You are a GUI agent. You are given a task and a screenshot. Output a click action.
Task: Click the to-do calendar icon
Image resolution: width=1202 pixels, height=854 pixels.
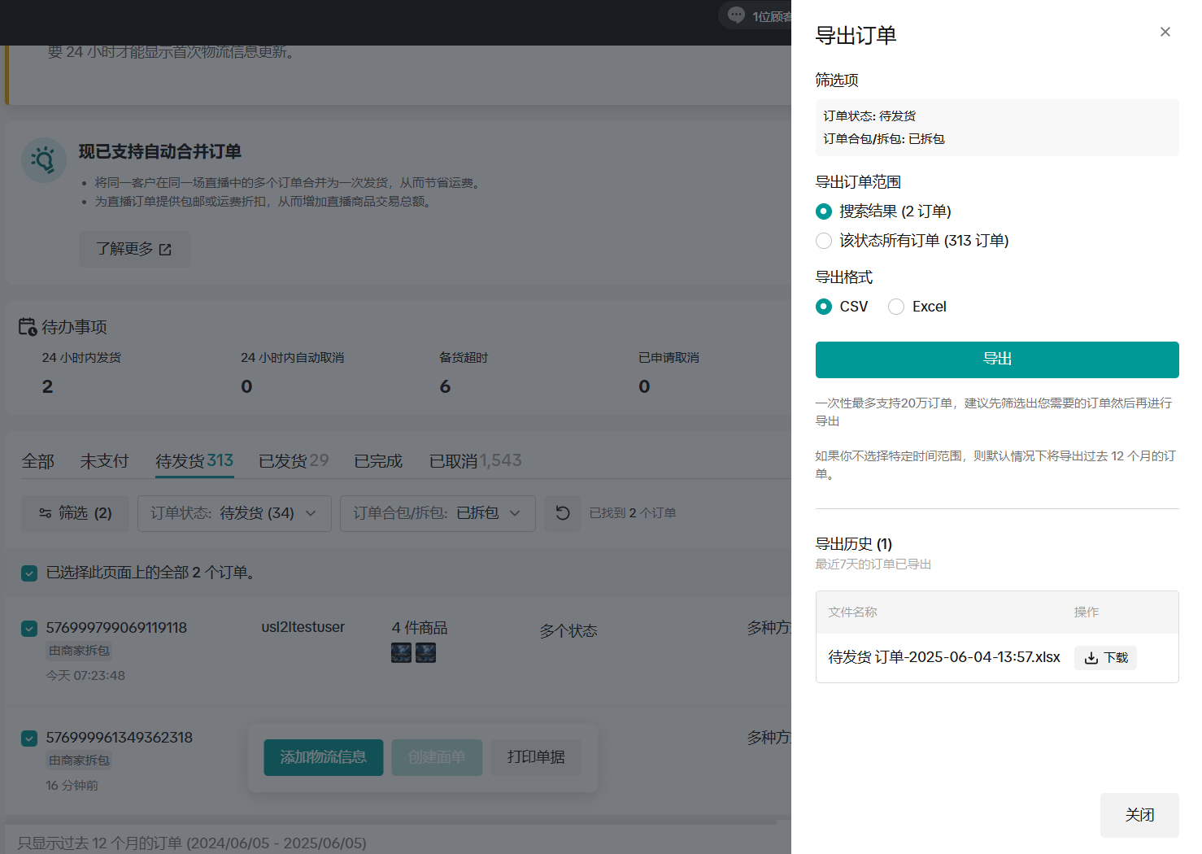click(28, 327)
